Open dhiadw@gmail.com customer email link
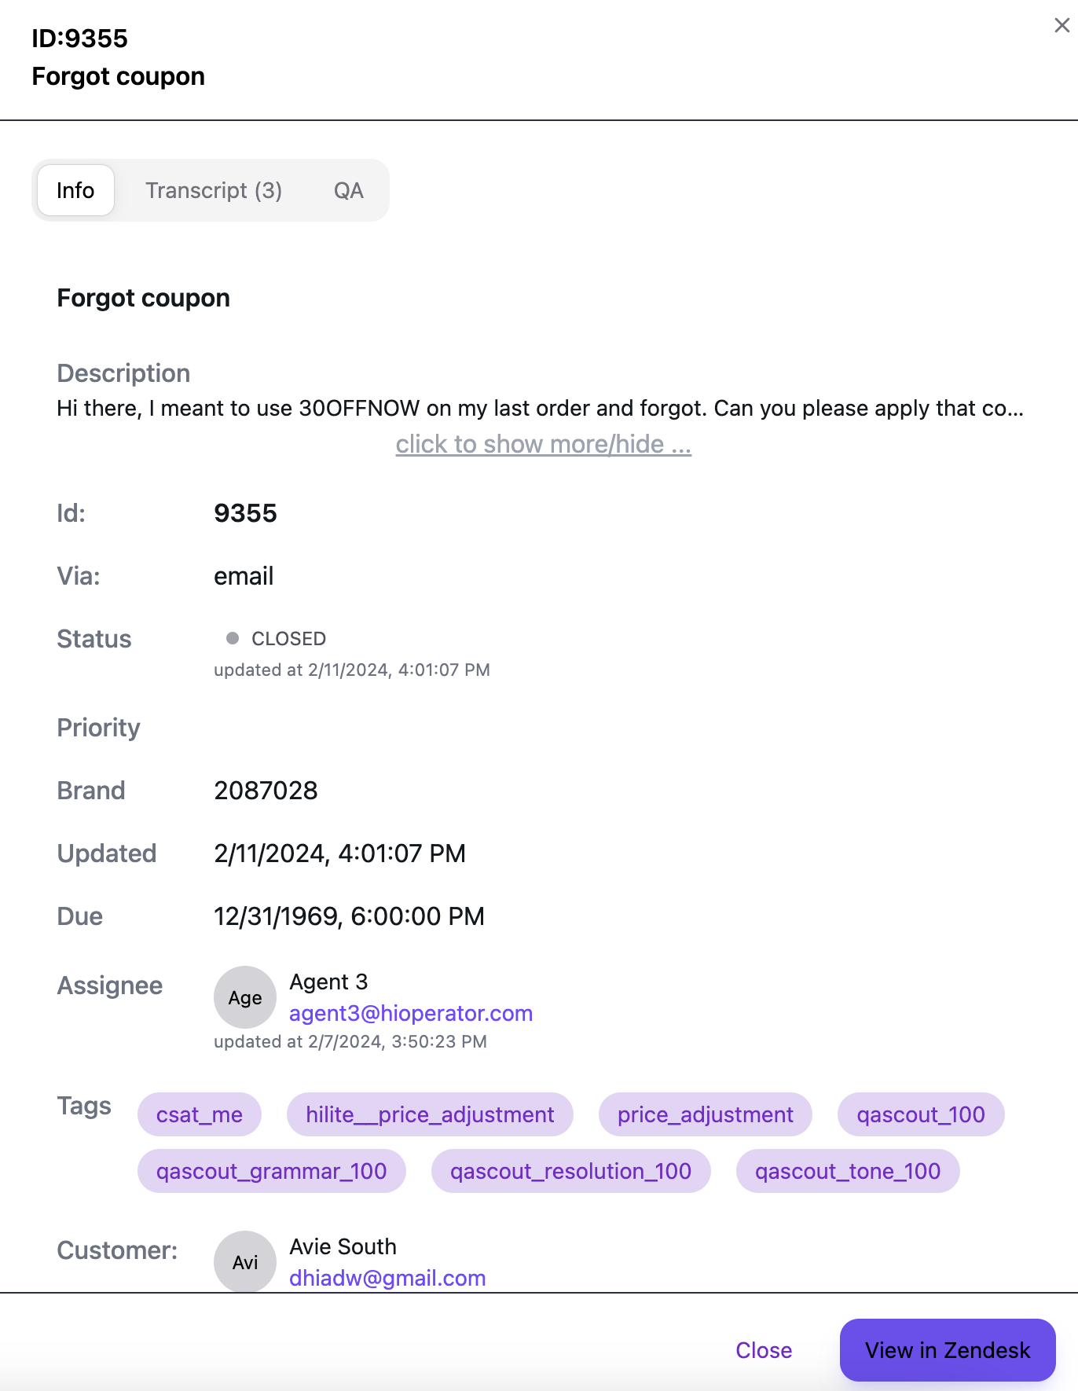The image size is (1078, 1391). pos(387,1278)
